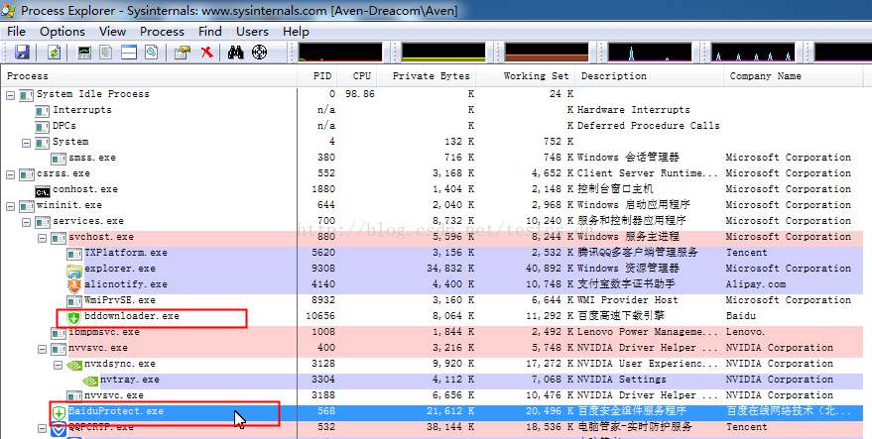Click the binoculars Find Handle or DLL icon
872x439 pixels.
236,53
